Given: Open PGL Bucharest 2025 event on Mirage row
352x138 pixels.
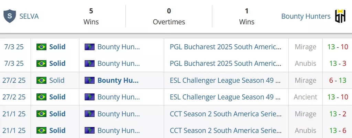Looking at the screenshot, I should [225, 47].
